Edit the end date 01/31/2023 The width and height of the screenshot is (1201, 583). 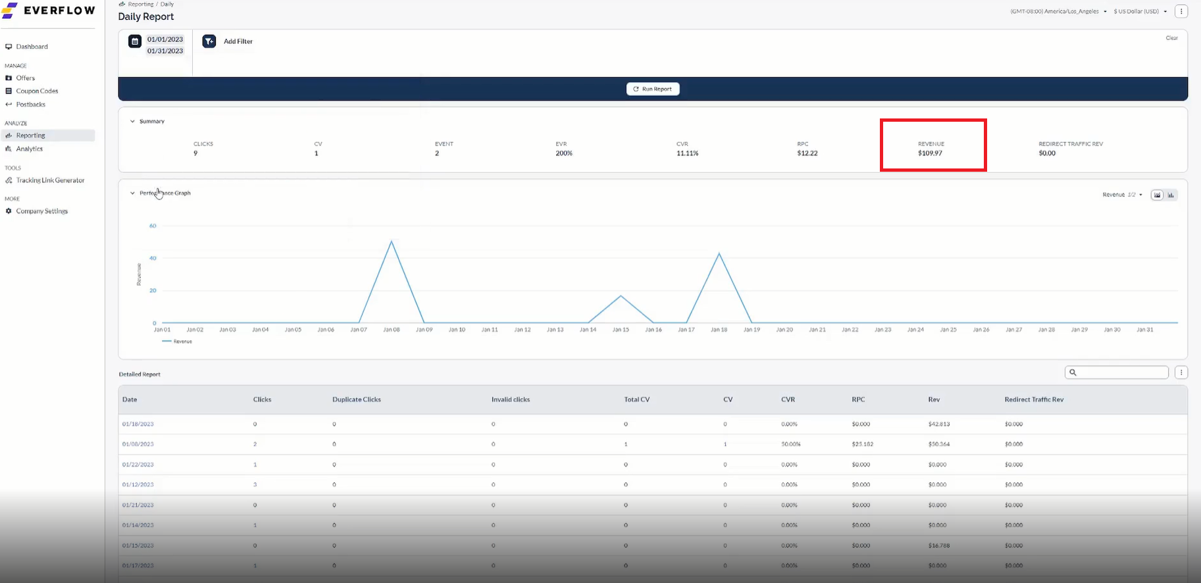point(165,51)
